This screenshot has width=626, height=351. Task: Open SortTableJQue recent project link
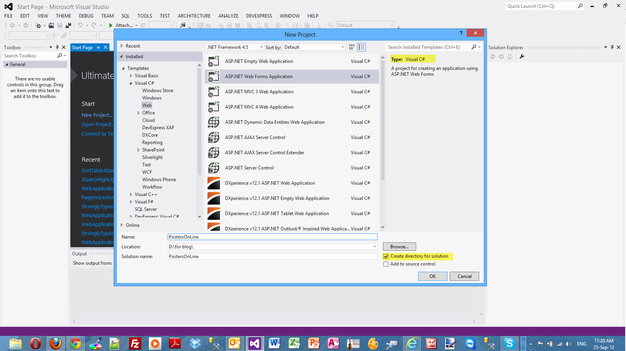(x=98, y=171)
